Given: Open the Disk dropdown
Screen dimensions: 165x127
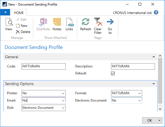Looking at the screenshot, I should (x=63, y=108).
